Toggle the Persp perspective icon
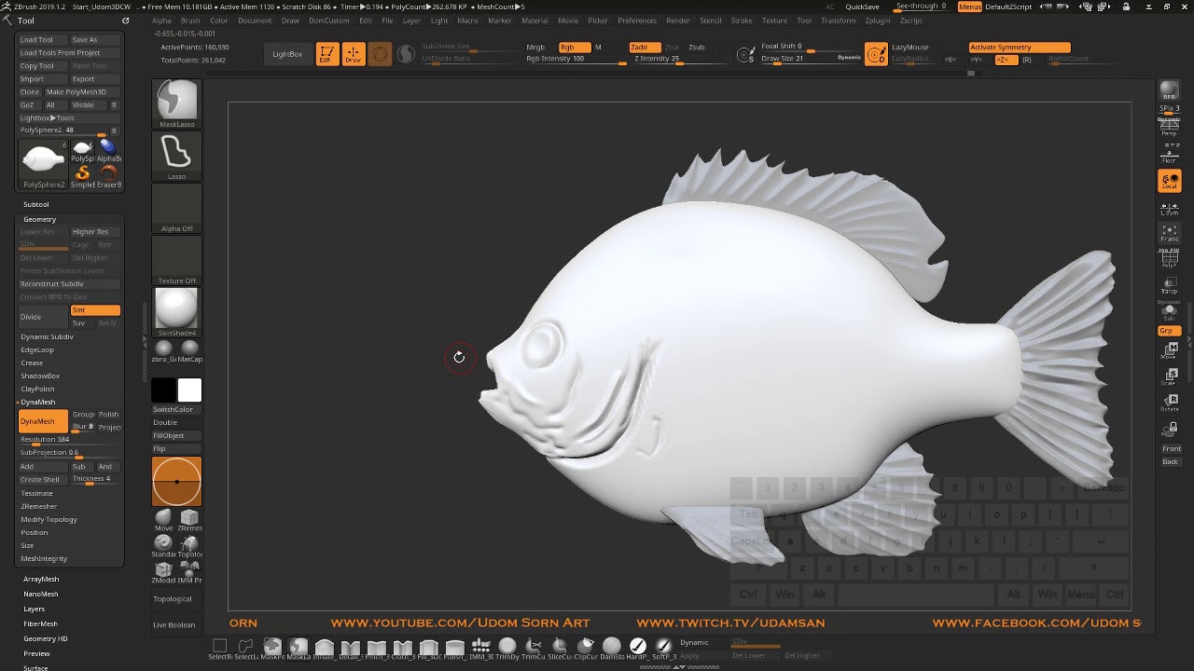1194x671 pixels. pos(1169,130)
